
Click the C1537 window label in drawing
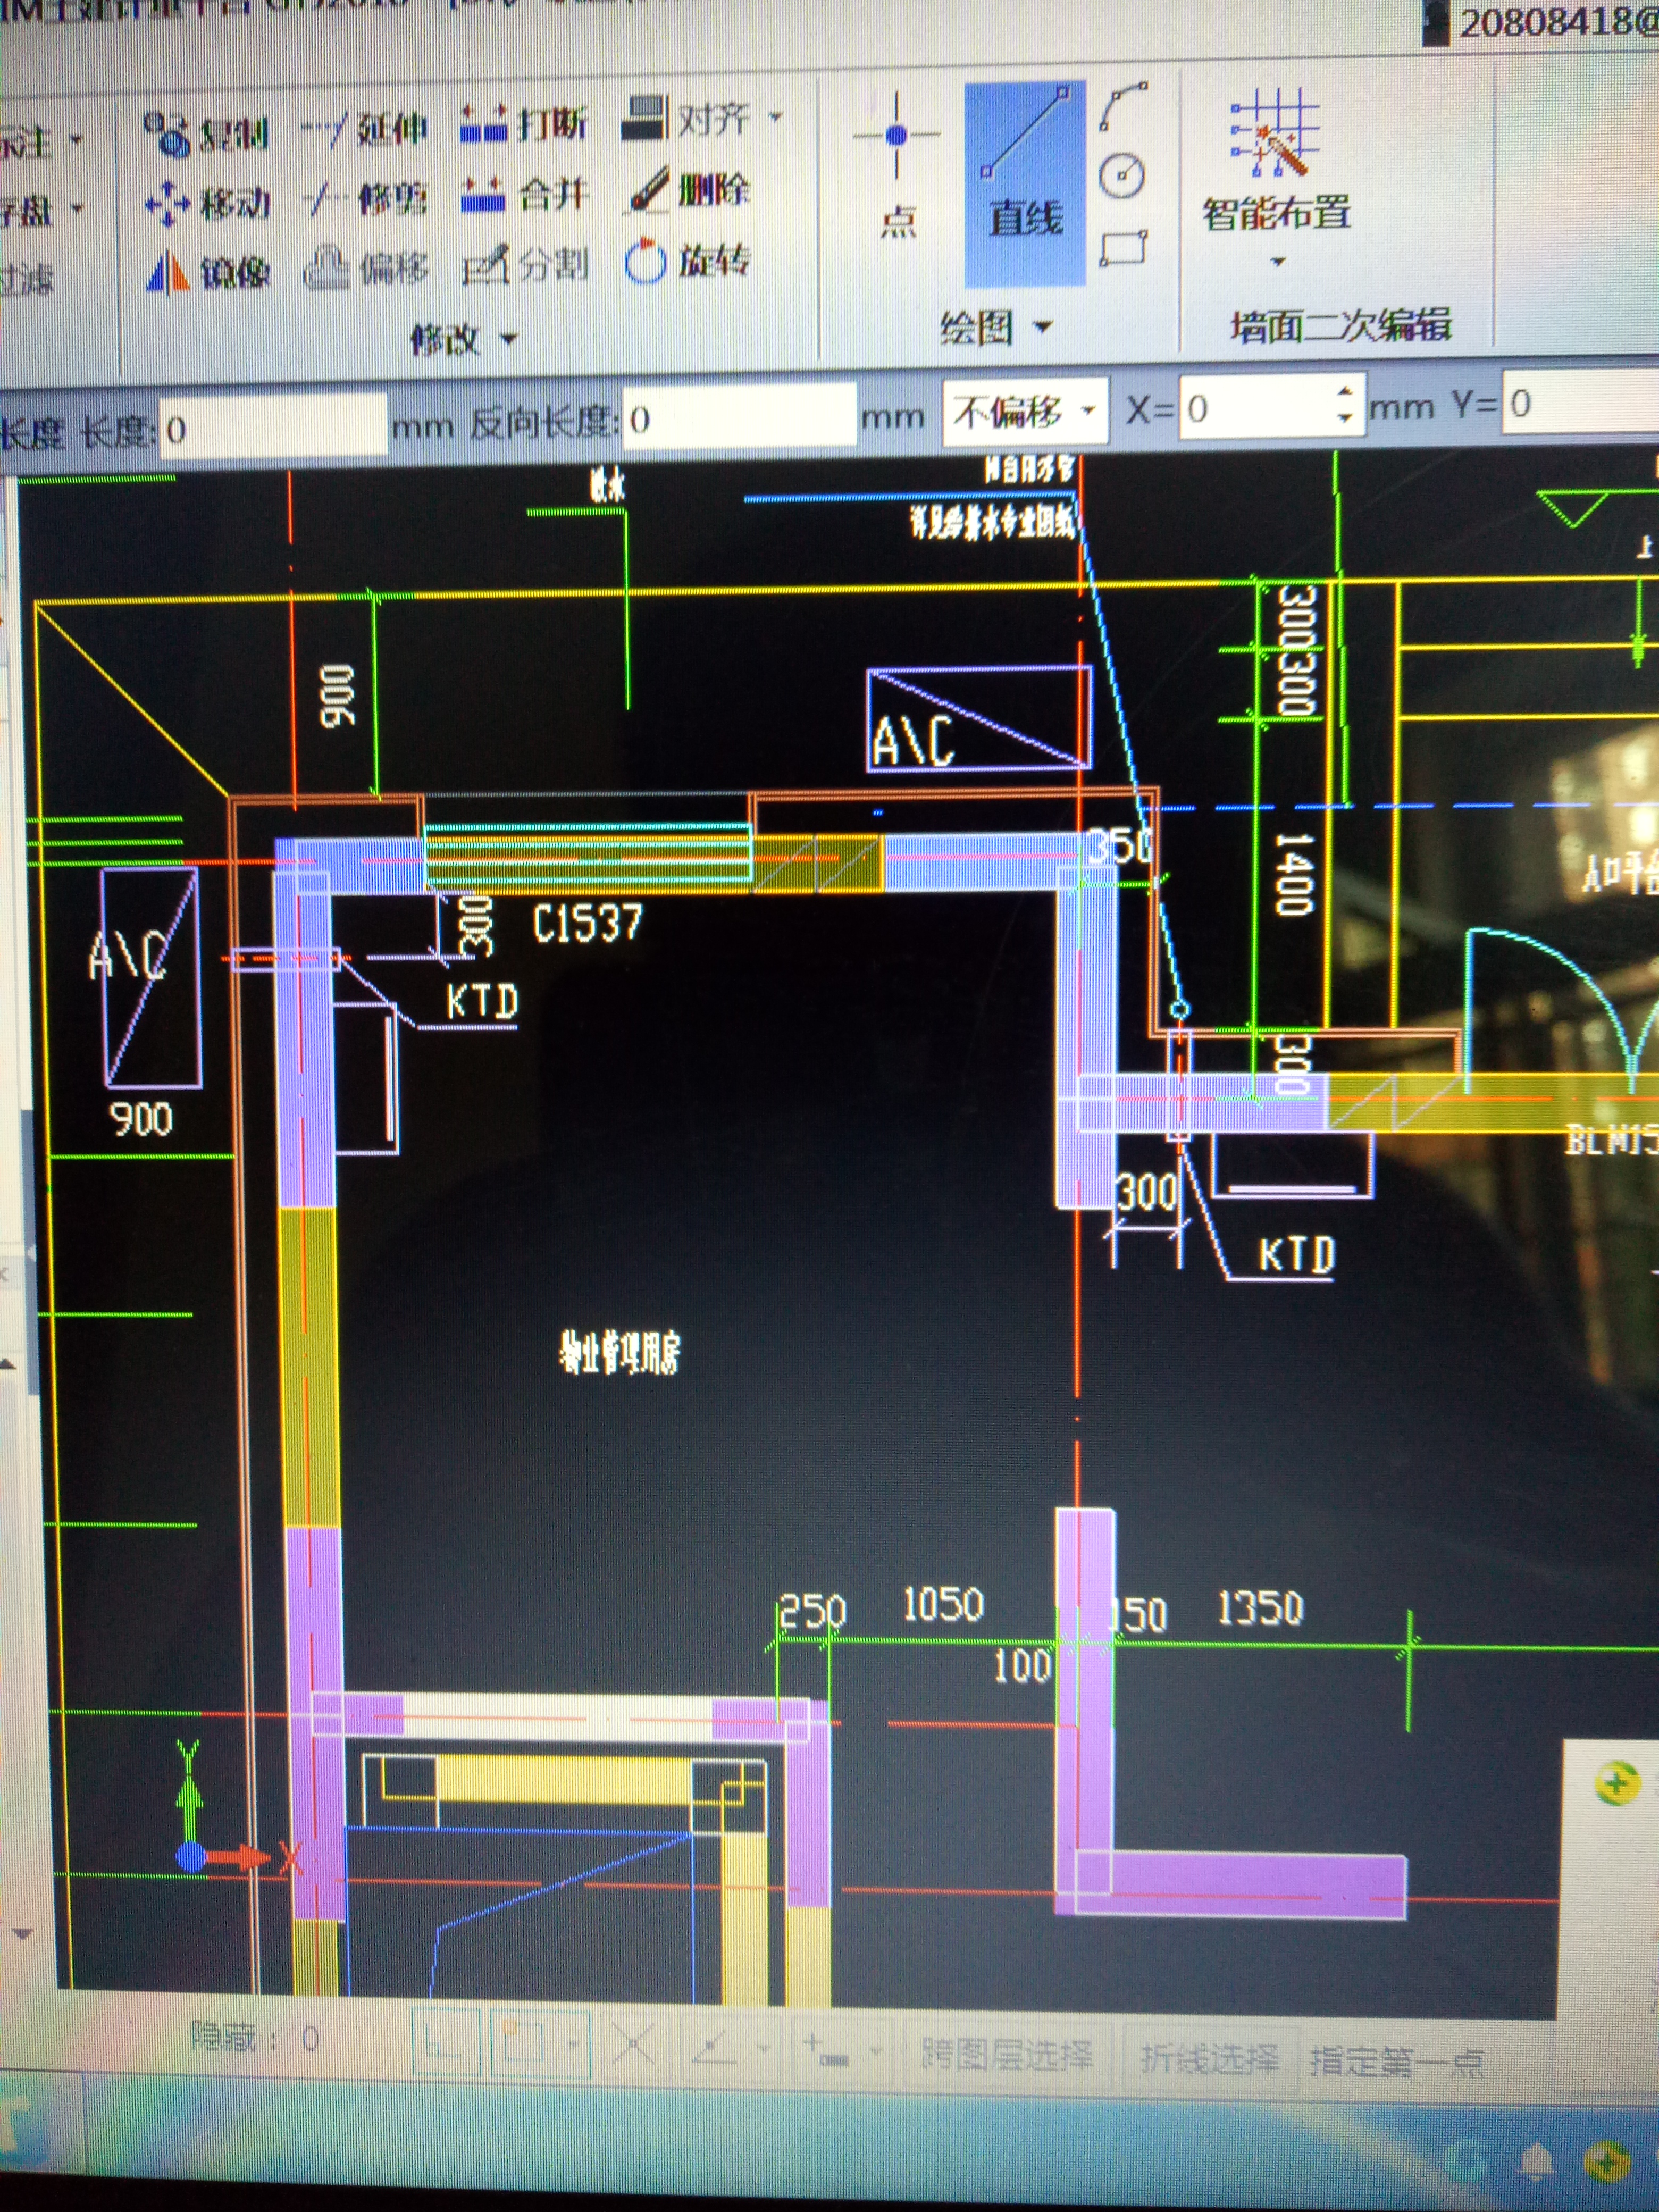(587, 922)
